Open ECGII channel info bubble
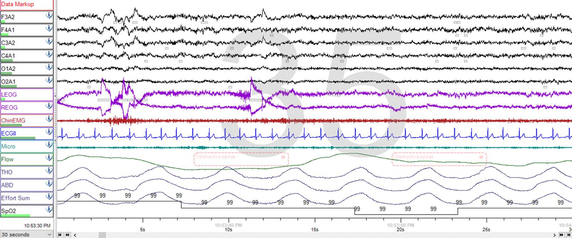This screenshot has width=572, height=238. (x=49, y=132)
